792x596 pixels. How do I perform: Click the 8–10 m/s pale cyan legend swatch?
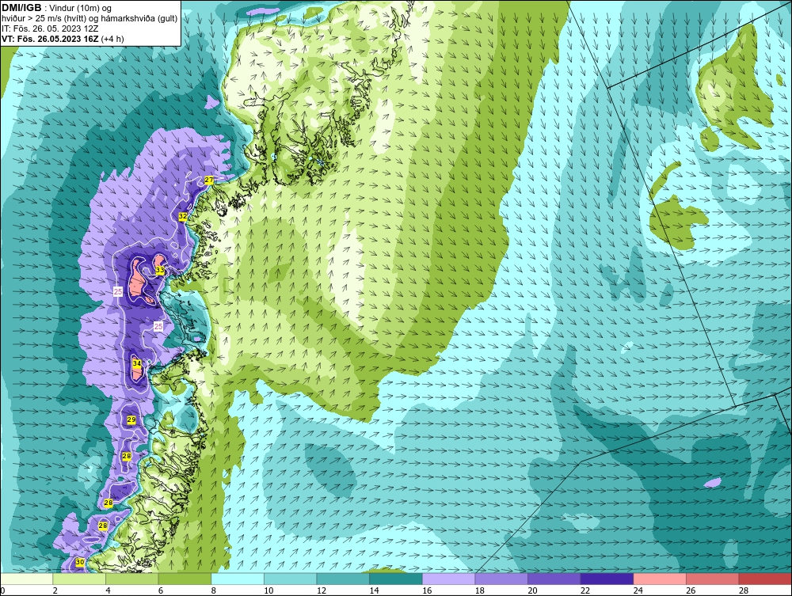(238, 579)
